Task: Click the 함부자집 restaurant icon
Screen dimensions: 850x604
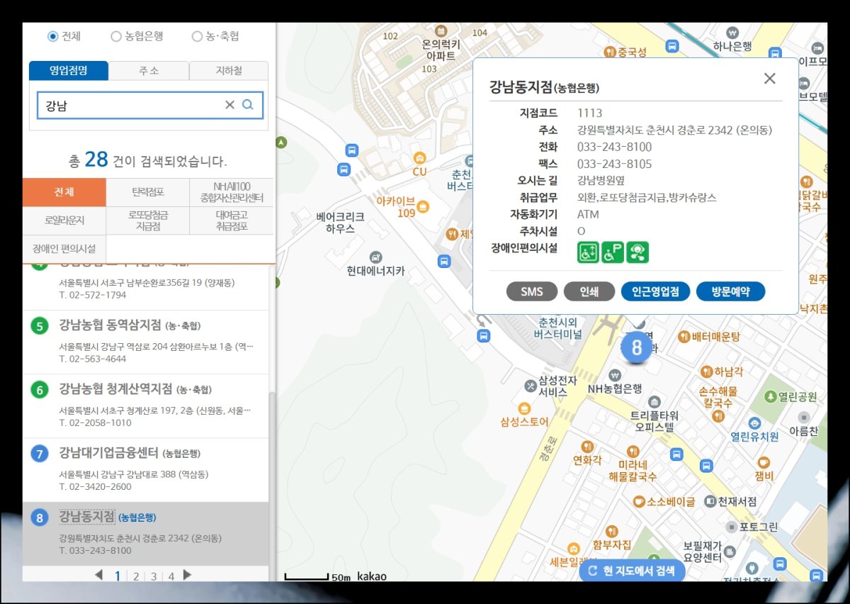Action: 612,530
